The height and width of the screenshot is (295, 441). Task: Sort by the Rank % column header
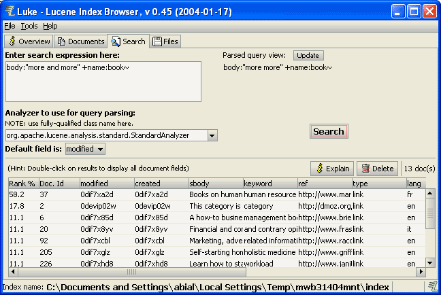23,184
